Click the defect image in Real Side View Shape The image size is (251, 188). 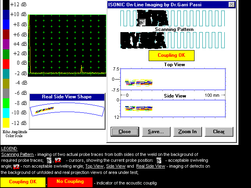point(44,110)
